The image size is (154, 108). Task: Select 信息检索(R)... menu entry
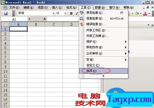[x=104, y=18]
